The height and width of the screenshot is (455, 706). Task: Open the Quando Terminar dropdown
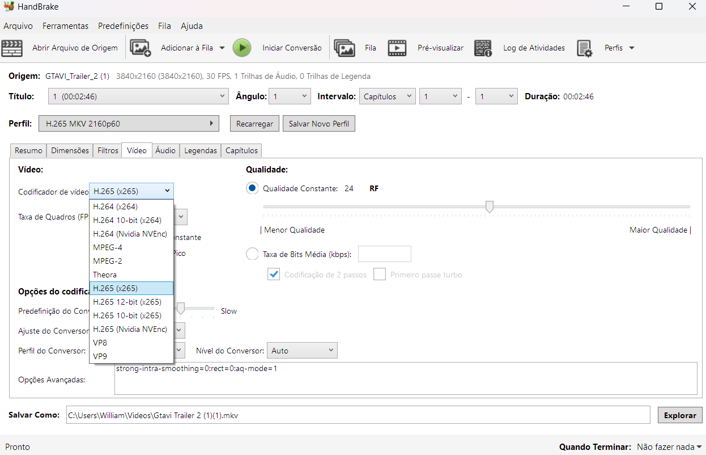pos(670,447)
